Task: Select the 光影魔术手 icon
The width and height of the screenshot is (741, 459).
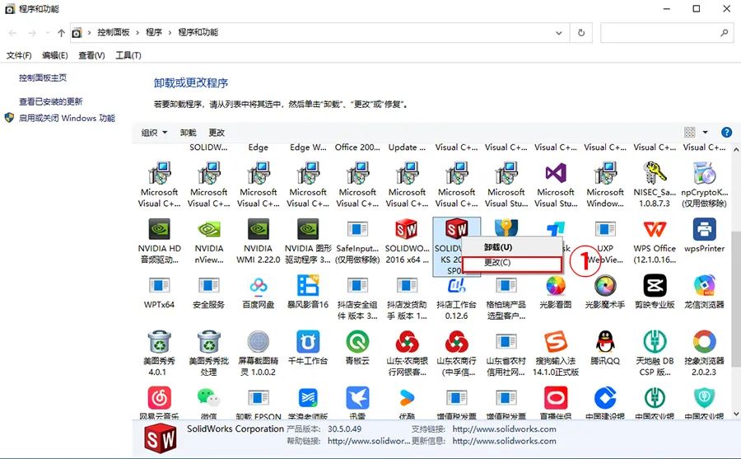Action: (605, 286)
